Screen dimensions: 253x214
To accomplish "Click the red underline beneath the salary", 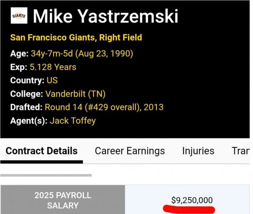I will tap(189, 209).
